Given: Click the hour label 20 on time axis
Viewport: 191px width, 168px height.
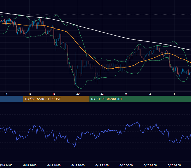Looking at the screenshot, I should coord(78,94).
